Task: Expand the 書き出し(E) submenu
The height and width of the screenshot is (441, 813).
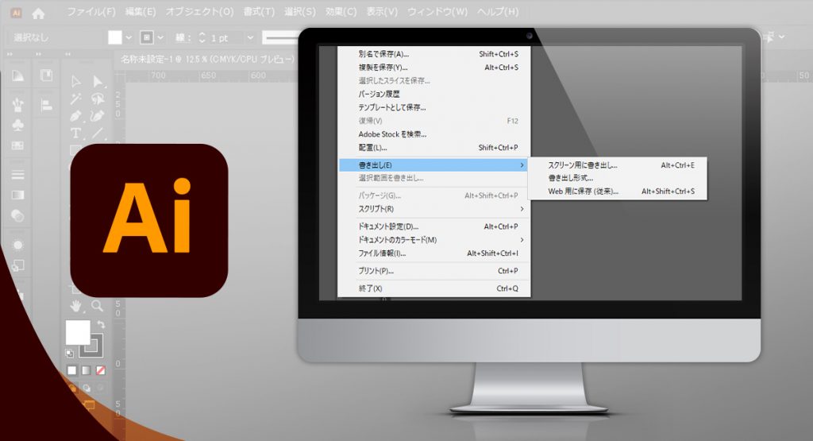Action: click(x=433, y=164)
